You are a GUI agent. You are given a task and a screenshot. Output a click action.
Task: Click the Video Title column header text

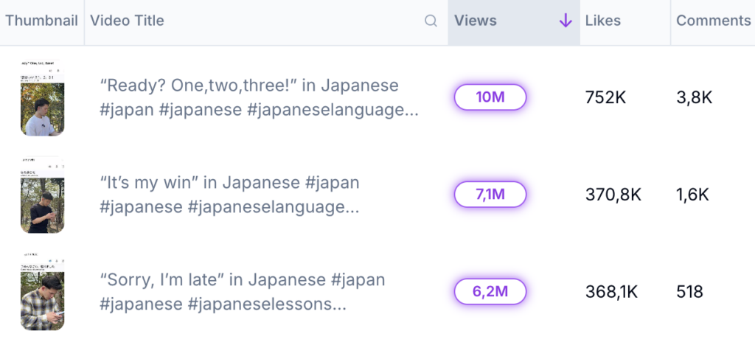127,21
